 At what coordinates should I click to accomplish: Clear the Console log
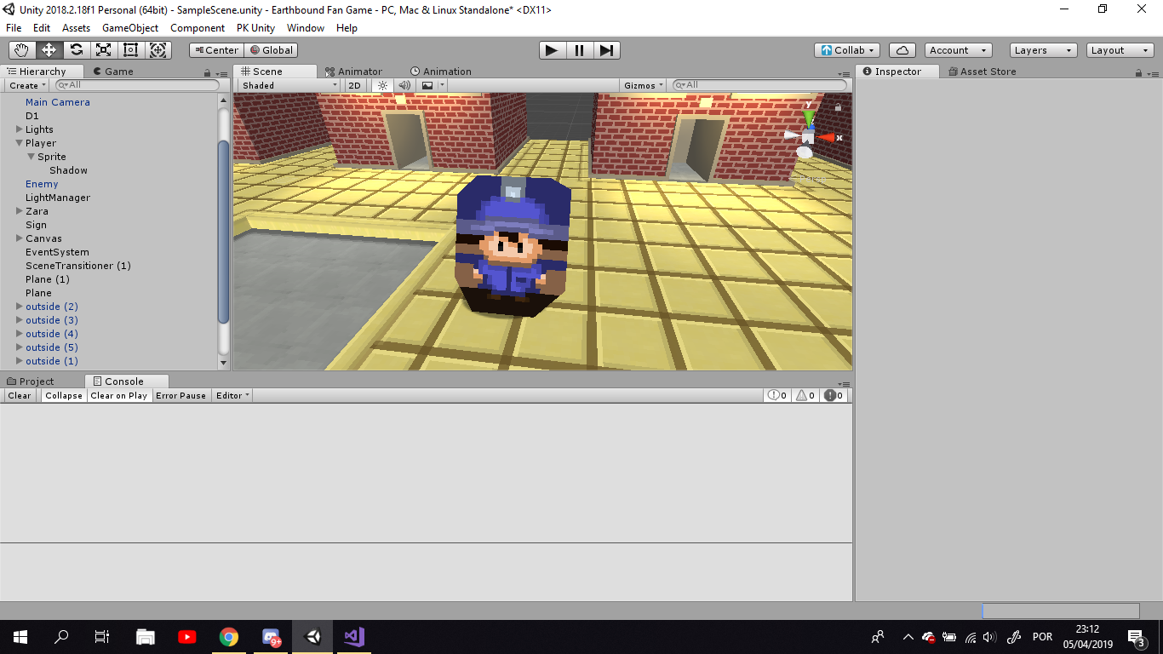[20, 395]
